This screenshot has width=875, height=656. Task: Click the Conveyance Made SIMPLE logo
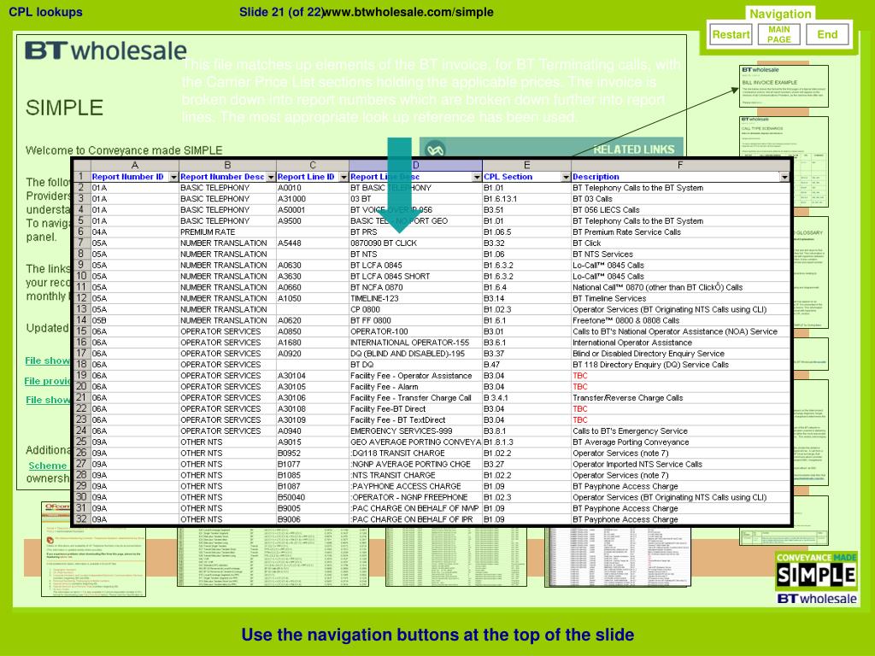(x=816, y=570)
